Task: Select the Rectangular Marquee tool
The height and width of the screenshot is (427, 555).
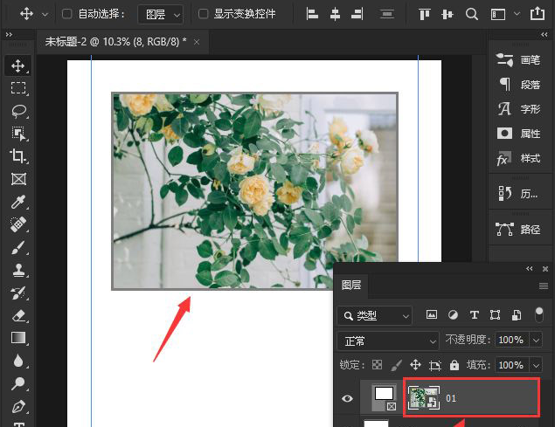Action: coord(18,87)
